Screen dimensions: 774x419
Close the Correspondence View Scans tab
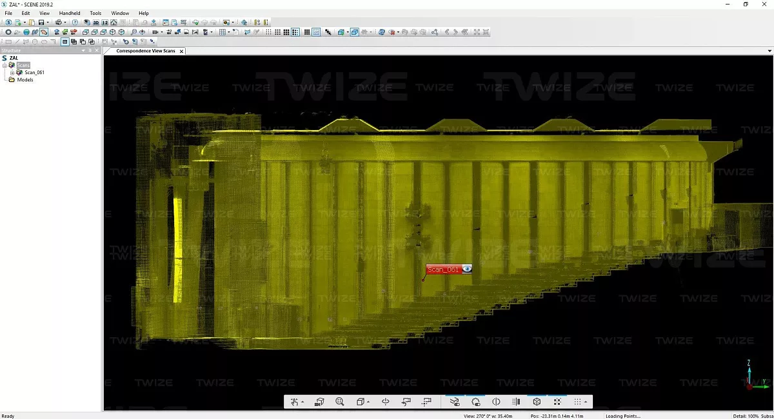pyautogui.click(x=181, y=51)
